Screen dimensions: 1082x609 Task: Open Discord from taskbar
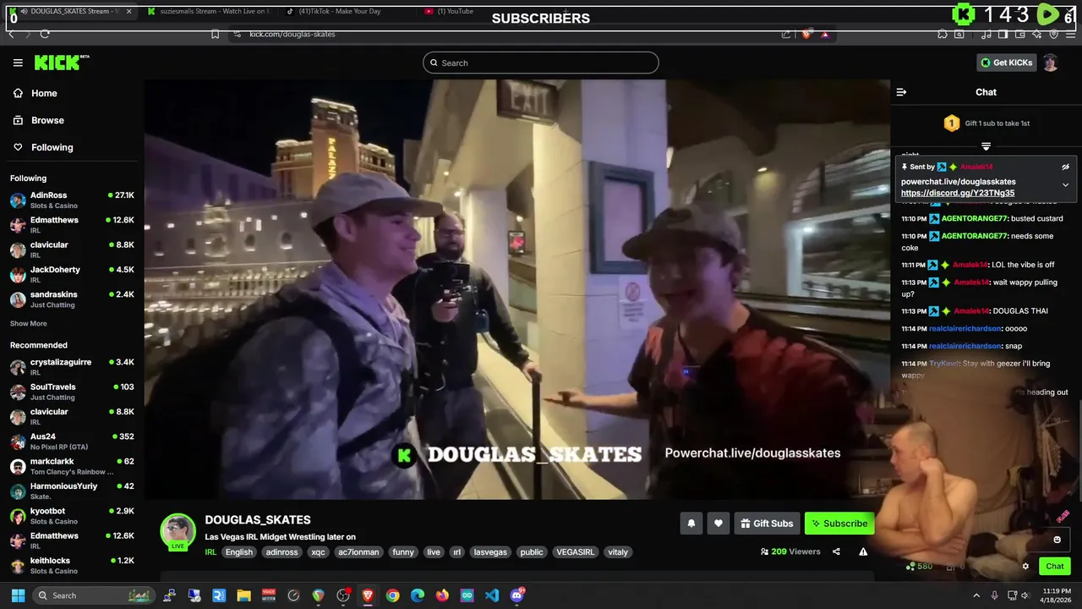click(x=516, y=595)
